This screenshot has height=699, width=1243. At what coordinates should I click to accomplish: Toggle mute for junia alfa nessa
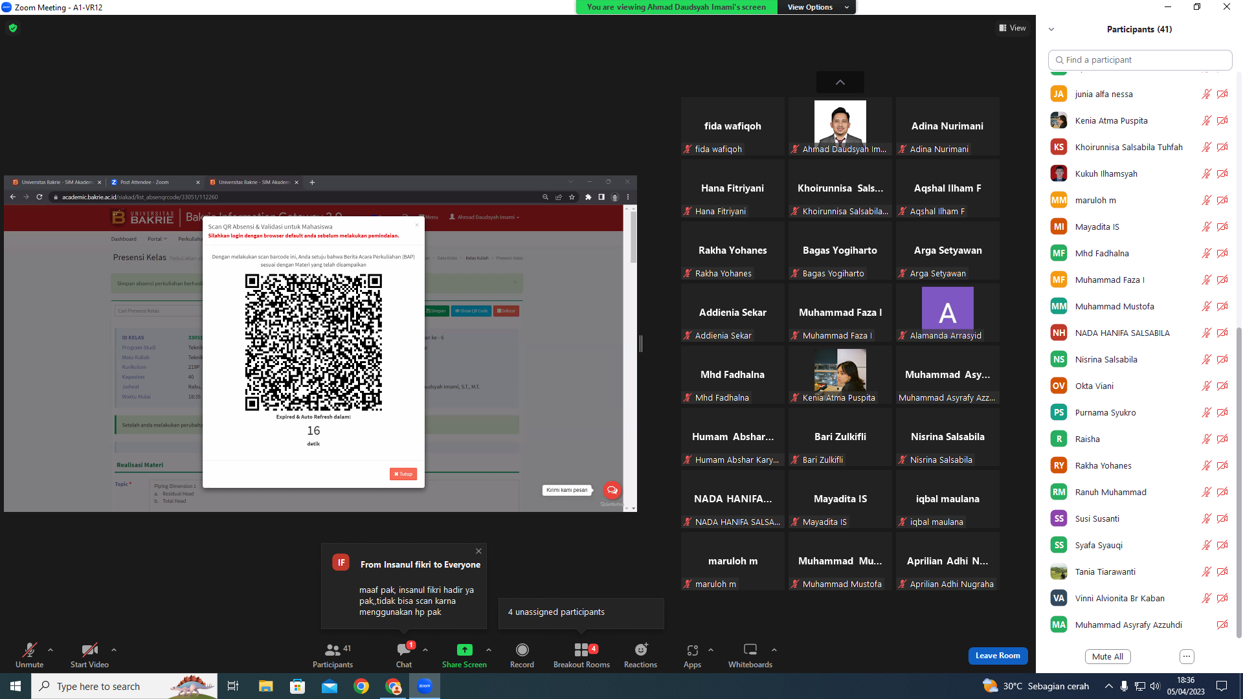coord(1206,94)
